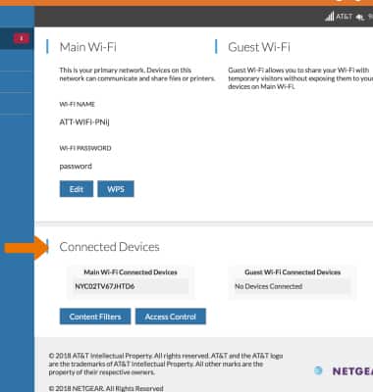Click the Guest Wi-Fi section heading

click(259, 47)
